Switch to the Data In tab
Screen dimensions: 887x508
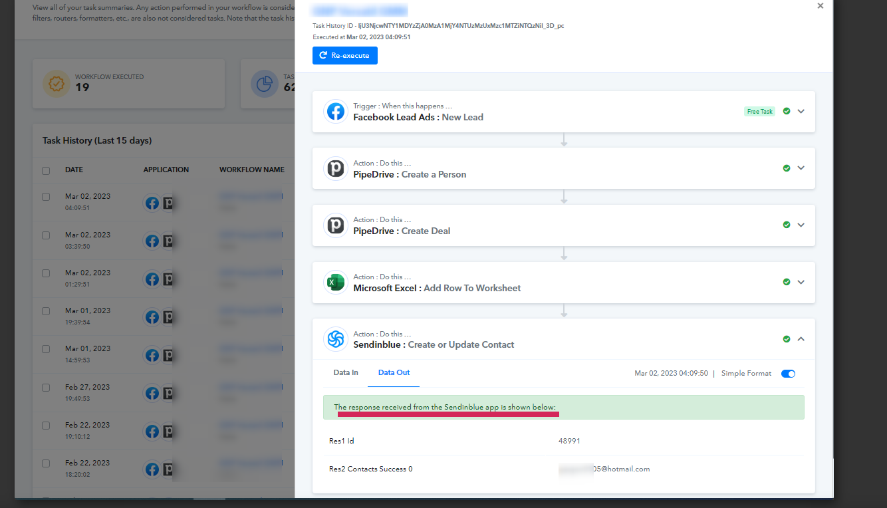click(346, 373)
